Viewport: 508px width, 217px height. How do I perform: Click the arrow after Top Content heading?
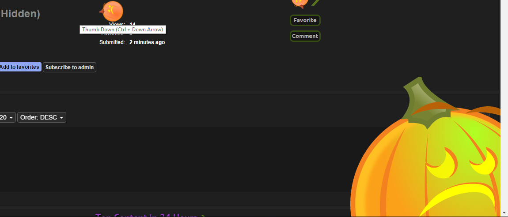point(202,215)
